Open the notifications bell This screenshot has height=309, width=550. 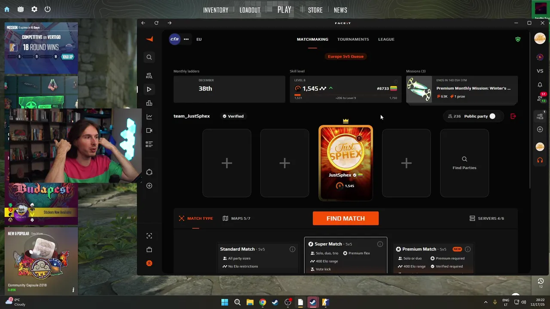tap(540, 85)
